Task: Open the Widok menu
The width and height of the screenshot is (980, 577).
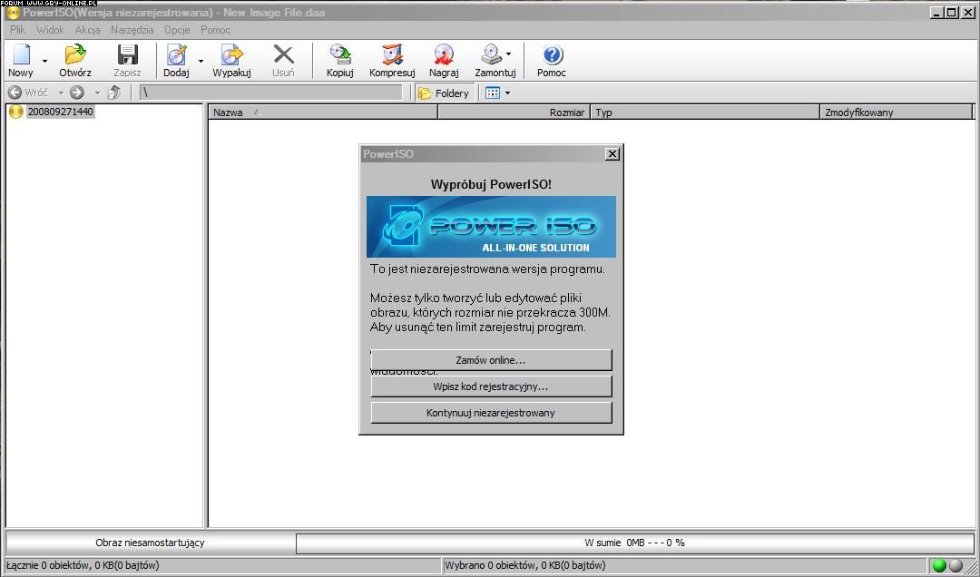Action: 50,29
